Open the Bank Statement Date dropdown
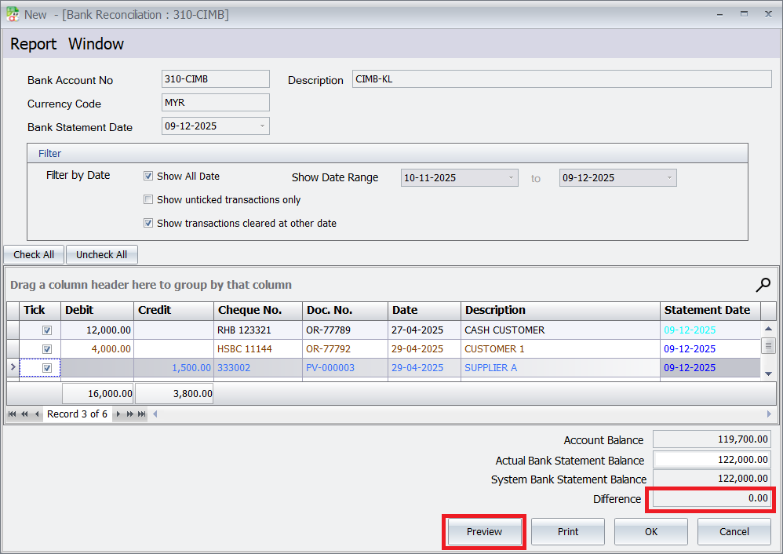783x554 pixels. point(261,126)
